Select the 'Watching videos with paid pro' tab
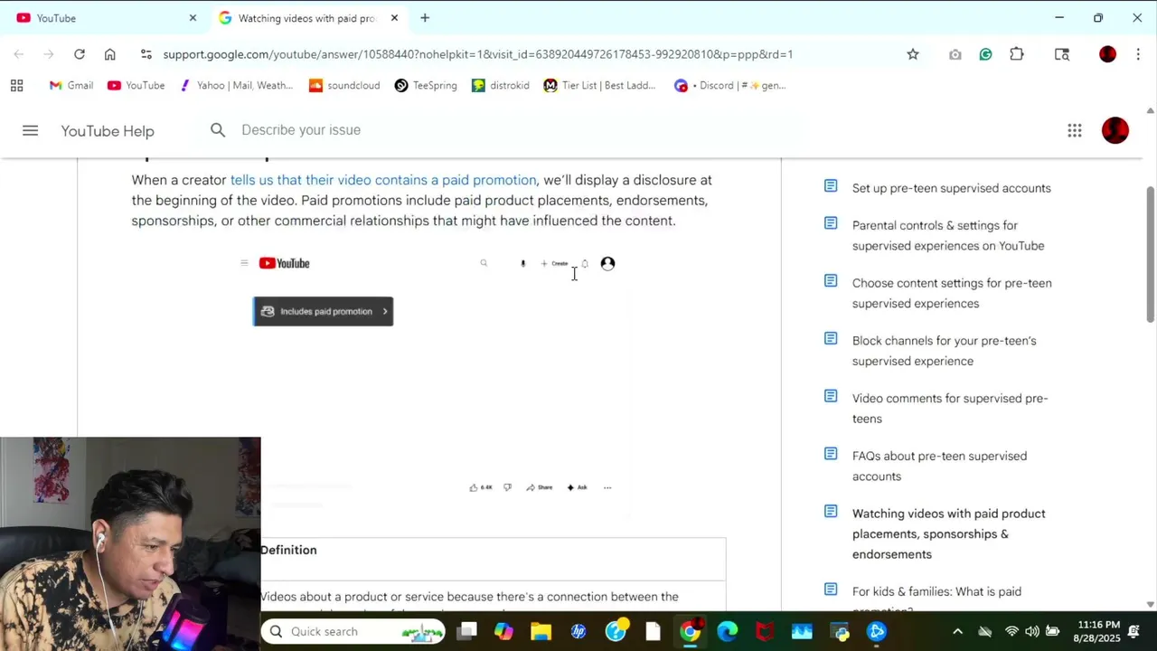 (307, 18)
